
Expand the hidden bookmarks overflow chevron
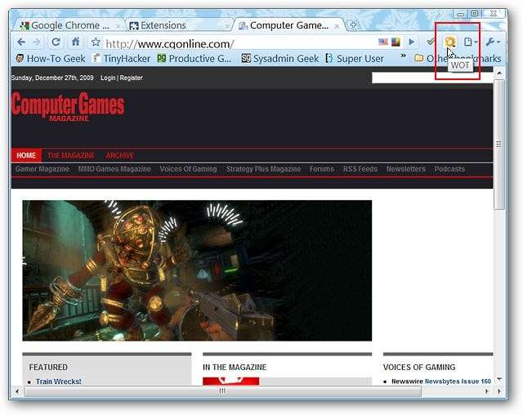pyautogui.click(x=403, y=58)
